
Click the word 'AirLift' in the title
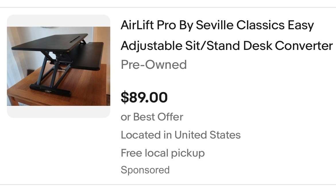(137, 25)
